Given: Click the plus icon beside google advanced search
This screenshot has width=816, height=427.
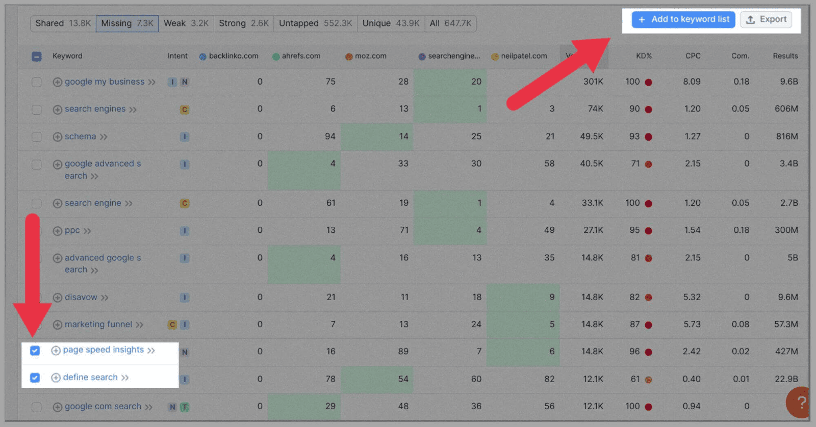Looking at the screenshot, I should click(58, 165).
